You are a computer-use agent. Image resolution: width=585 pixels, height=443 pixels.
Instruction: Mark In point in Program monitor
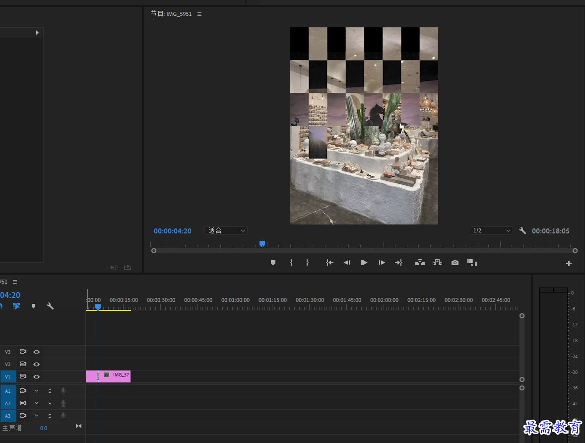tap(291, 263)
